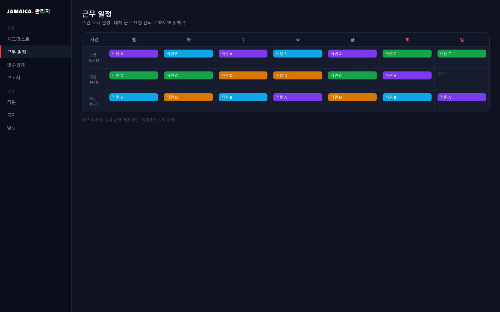This screenshot has width=500, height=312.
Task: Select Saturday 미들 shift 직원 A
Action: [407, 76]
